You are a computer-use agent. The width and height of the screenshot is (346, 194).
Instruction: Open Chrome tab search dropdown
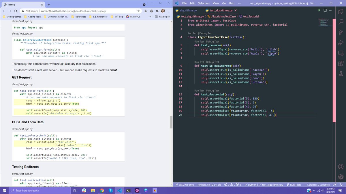coord(144,5)
